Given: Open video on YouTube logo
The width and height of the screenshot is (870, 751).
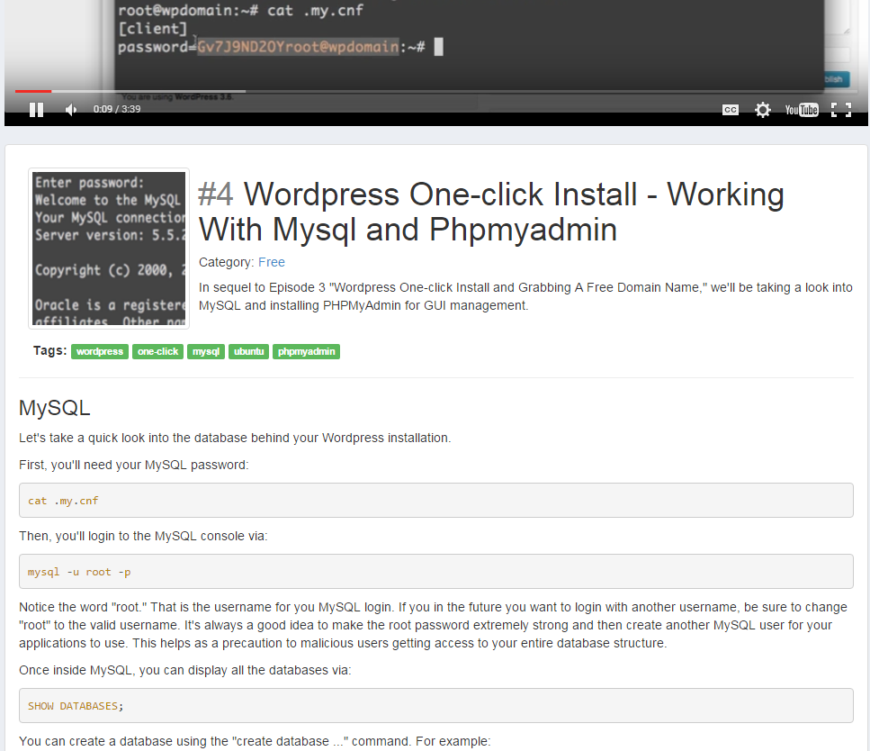Looking at the screenshot, I should click(802, 110).
